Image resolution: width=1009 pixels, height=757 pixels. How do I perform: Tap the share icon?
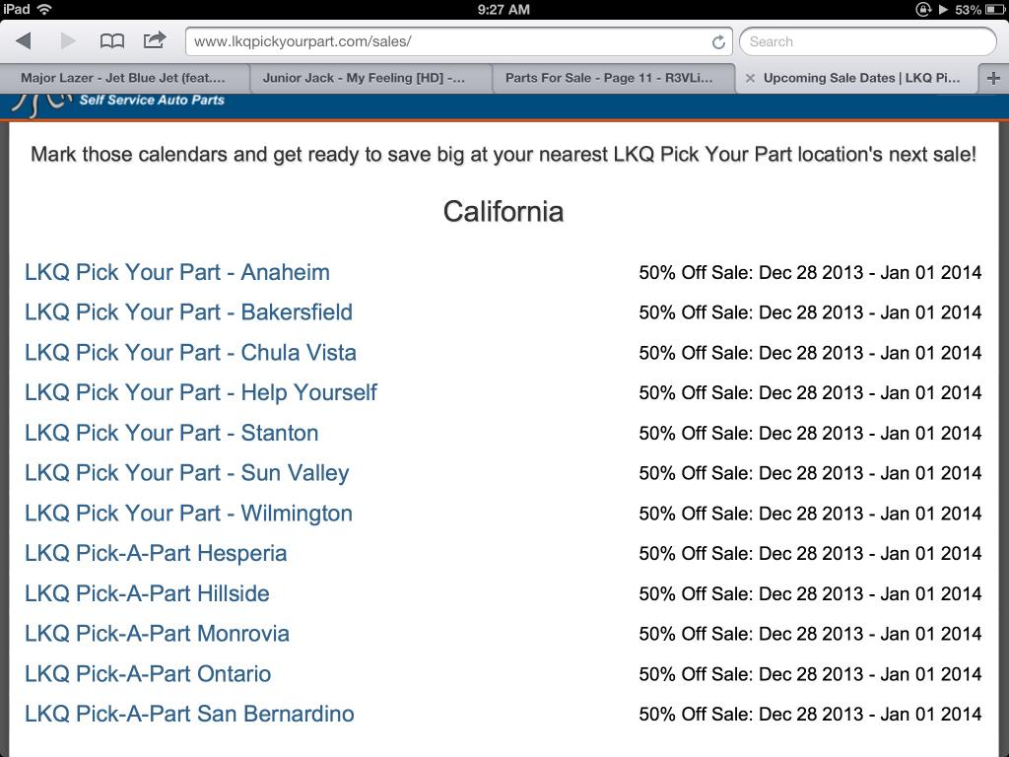[x=155, y=40]
